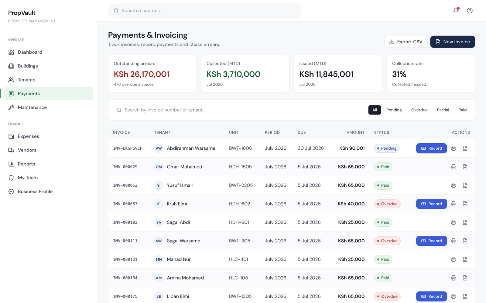Click the PropVault logo text

pyautogui.click(x=22, y=13)
